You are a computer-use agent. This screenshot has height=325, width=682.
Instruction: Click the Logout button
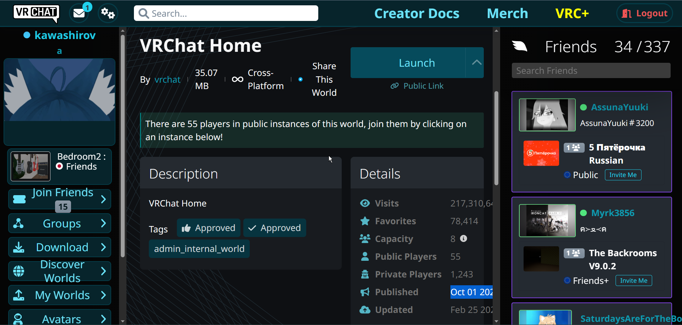click(644, 13)
